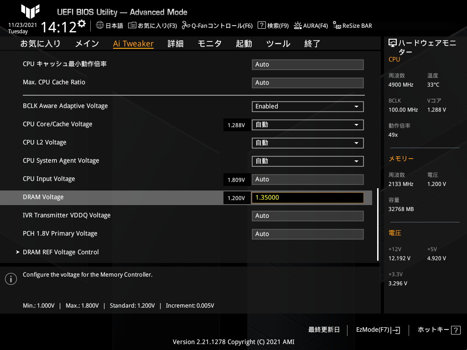This screenshot has height=350, width=467.
Task: Toggle ReSize BAR option
Action: point(357,26)
